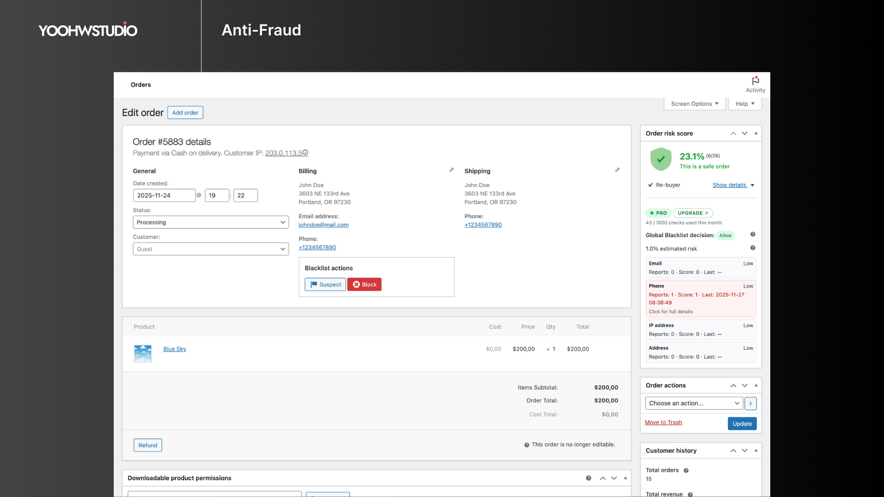Click the Activity flag icon
Viewport: 884px width, 497px height.
755,82
